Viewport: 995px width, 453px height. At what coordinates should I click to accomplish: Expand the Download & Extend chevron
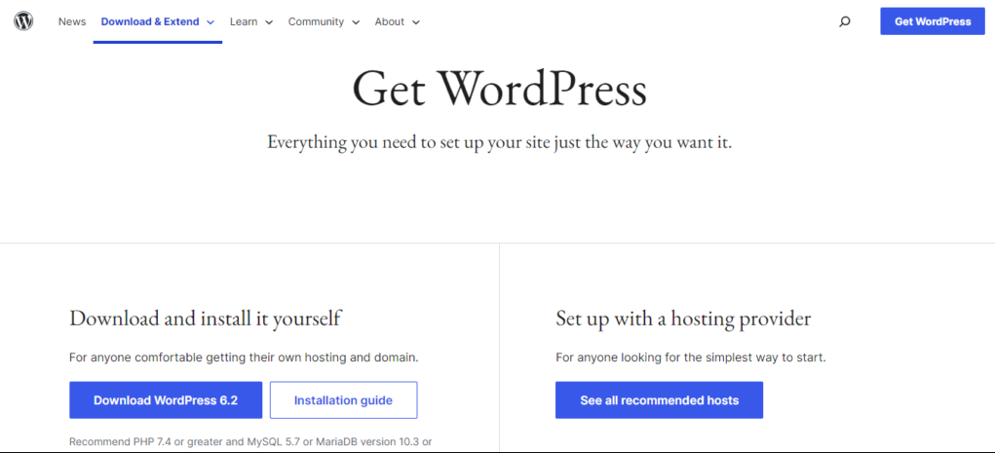210,22
